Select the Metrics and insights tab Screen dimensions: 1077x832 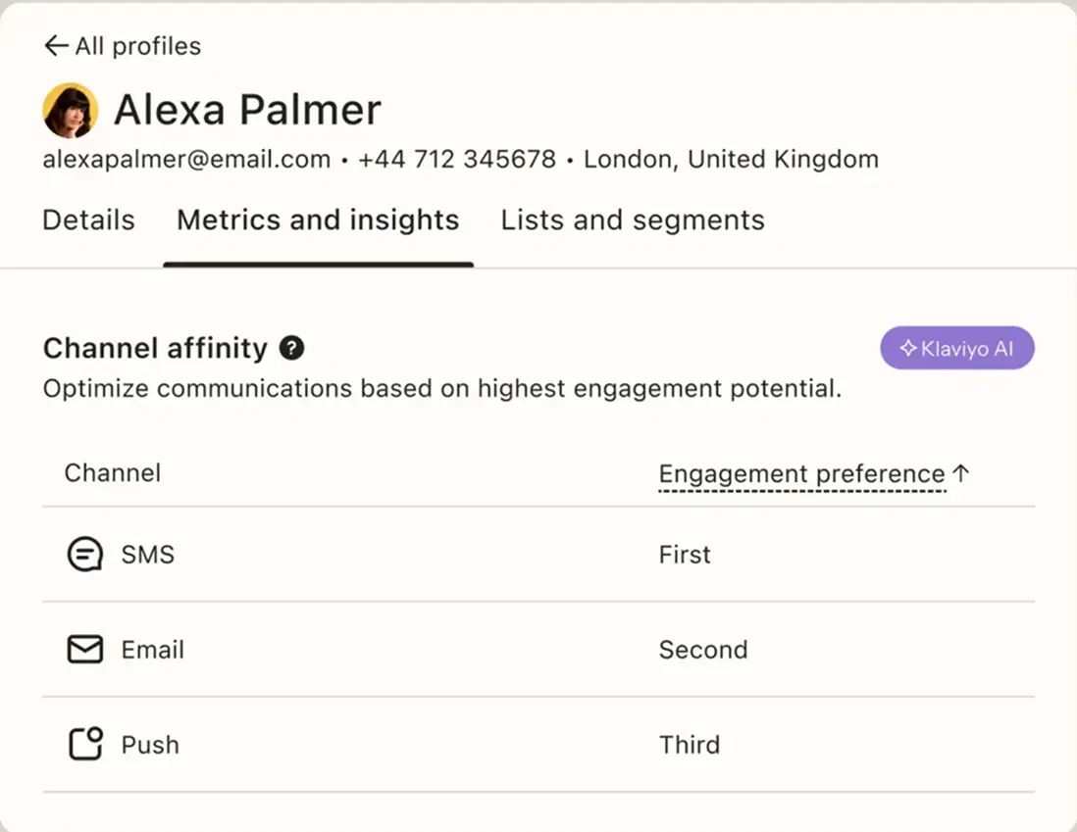(318, 220)
